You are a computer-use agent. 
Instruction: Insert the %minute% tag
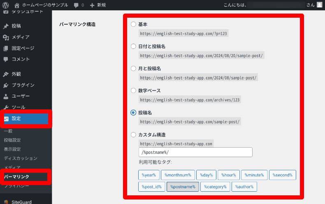[x=254, y=175]
